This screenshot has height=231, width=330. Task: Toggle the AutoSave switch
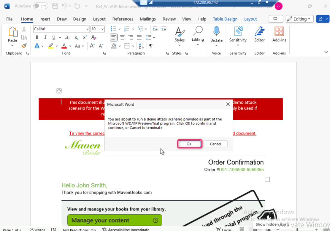(40, 6)
